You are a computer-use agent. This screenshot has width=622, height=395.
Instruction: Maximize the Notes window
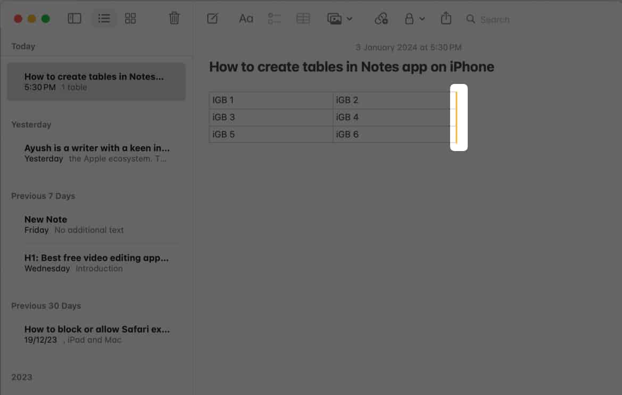46,19
